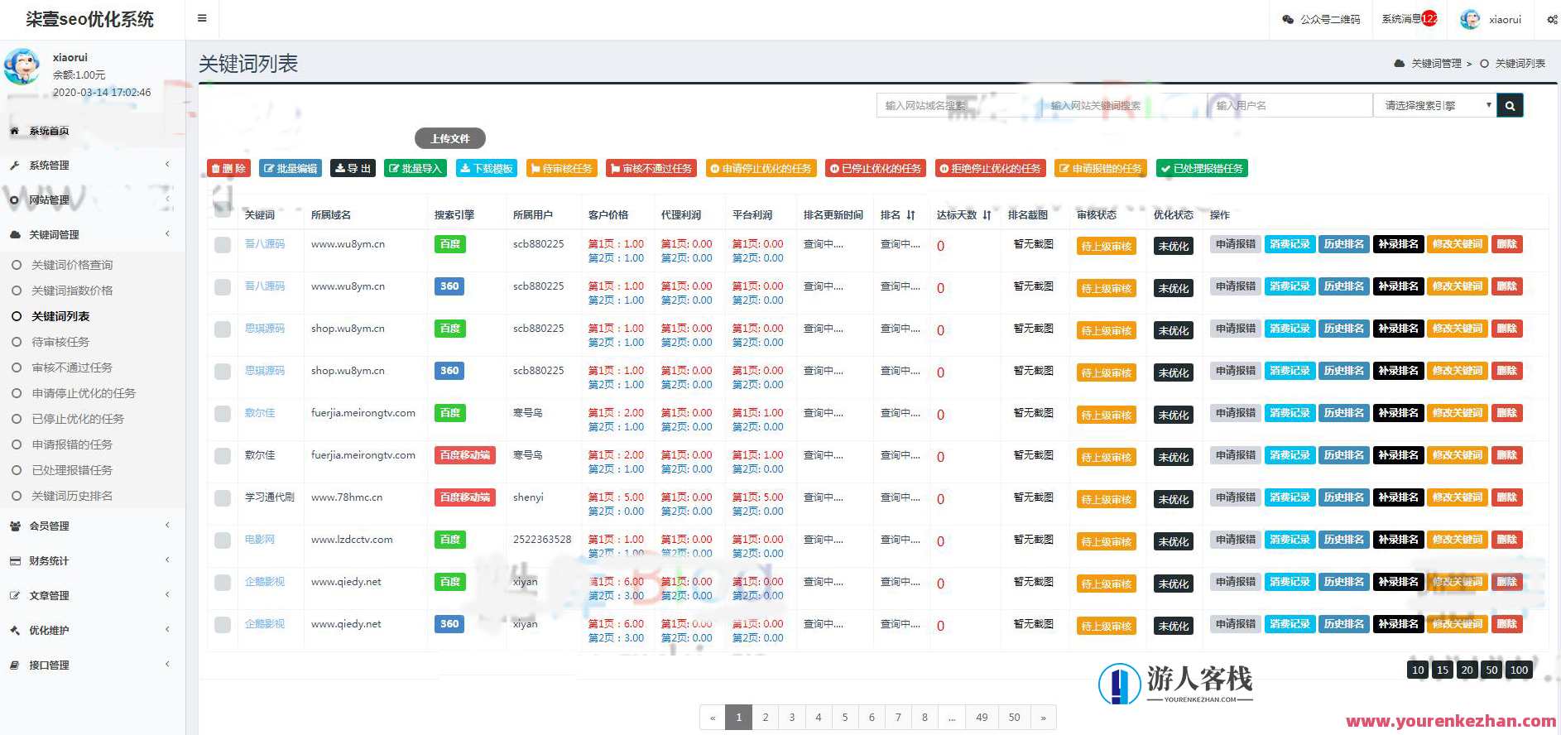This screenshot has height=735, width=1561.
Task: Sort by 排名 column sort arrows
Action: (910, 215)
